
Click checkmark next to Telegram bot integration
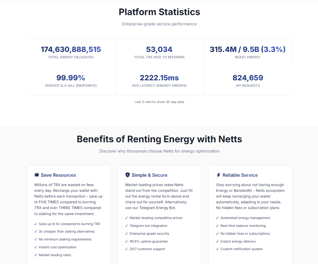[126, 226]
